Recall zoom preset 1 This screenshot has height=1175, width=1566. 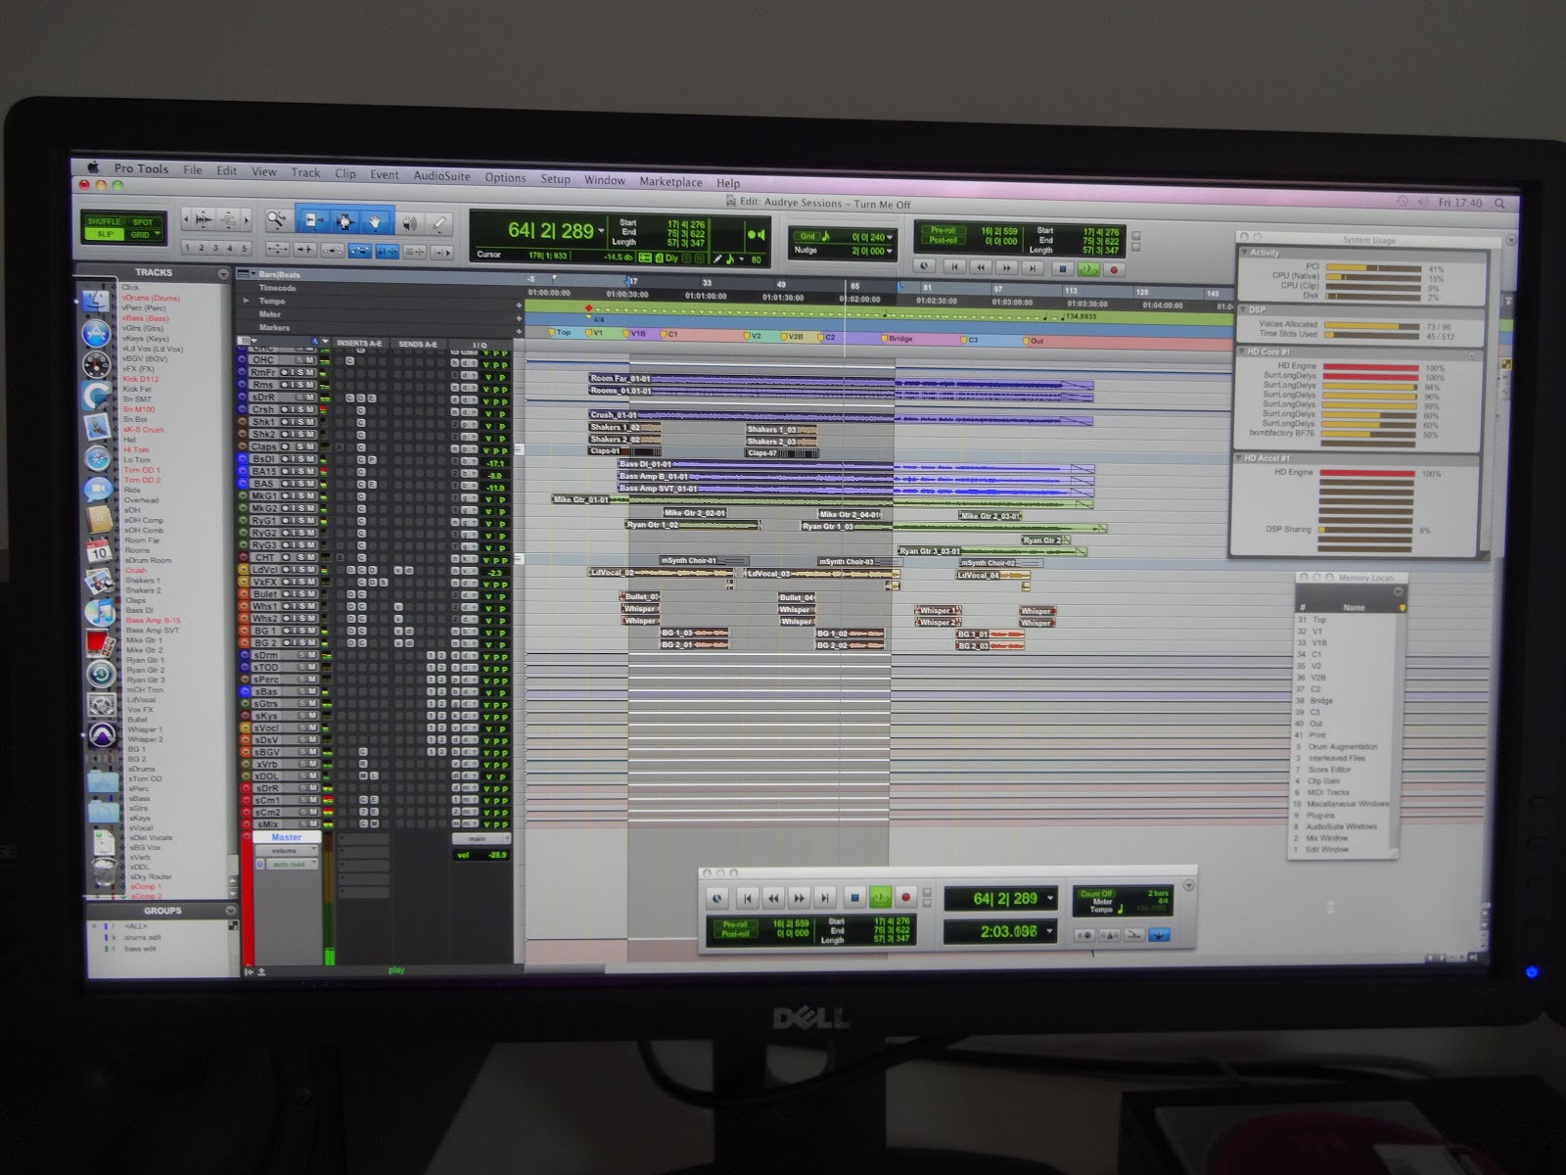click(188, 248)
